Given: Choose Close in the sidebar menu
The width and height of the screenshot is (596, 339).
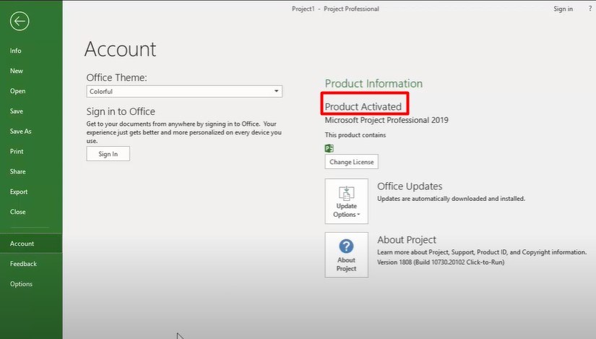Looking at the screenshot, I should [x=18, y=212].
